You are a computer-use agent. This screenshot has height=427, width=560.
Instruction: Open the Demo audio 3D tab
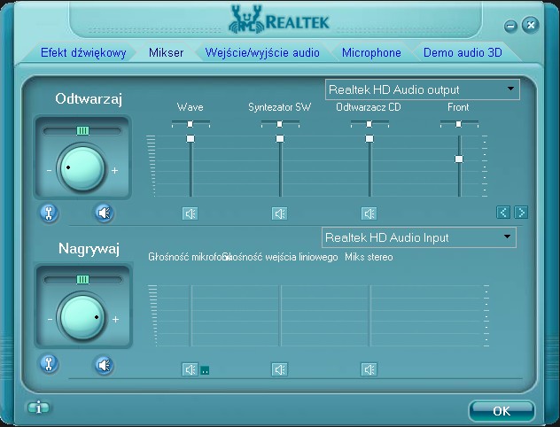pos(463,53)
